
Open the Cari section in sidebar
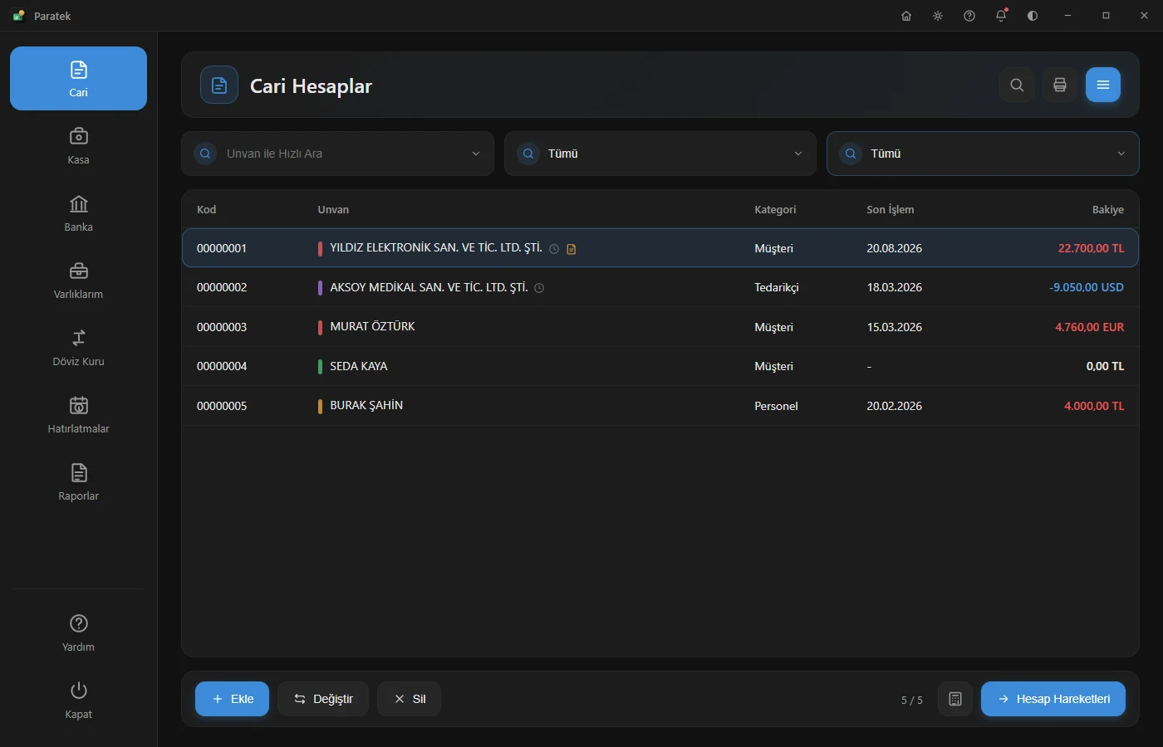[78, 78]
